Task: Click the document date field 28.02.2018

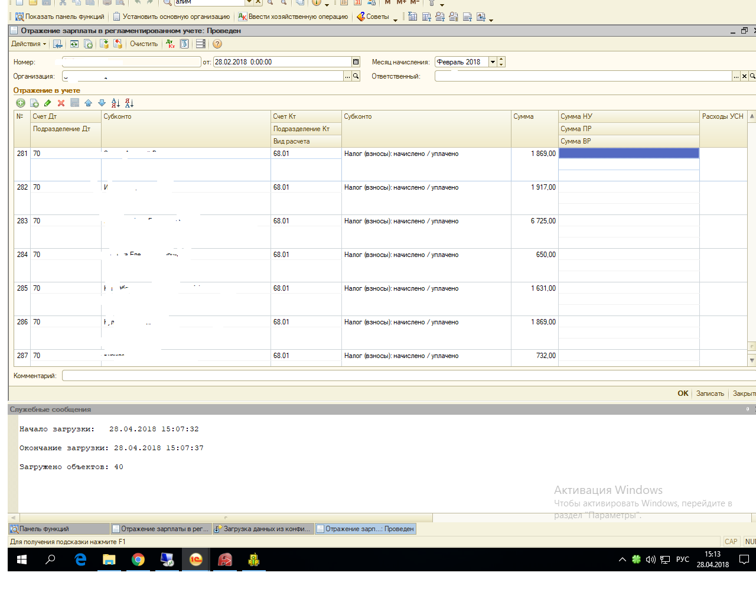Action: pyautogui.click(x=282, y=62)
